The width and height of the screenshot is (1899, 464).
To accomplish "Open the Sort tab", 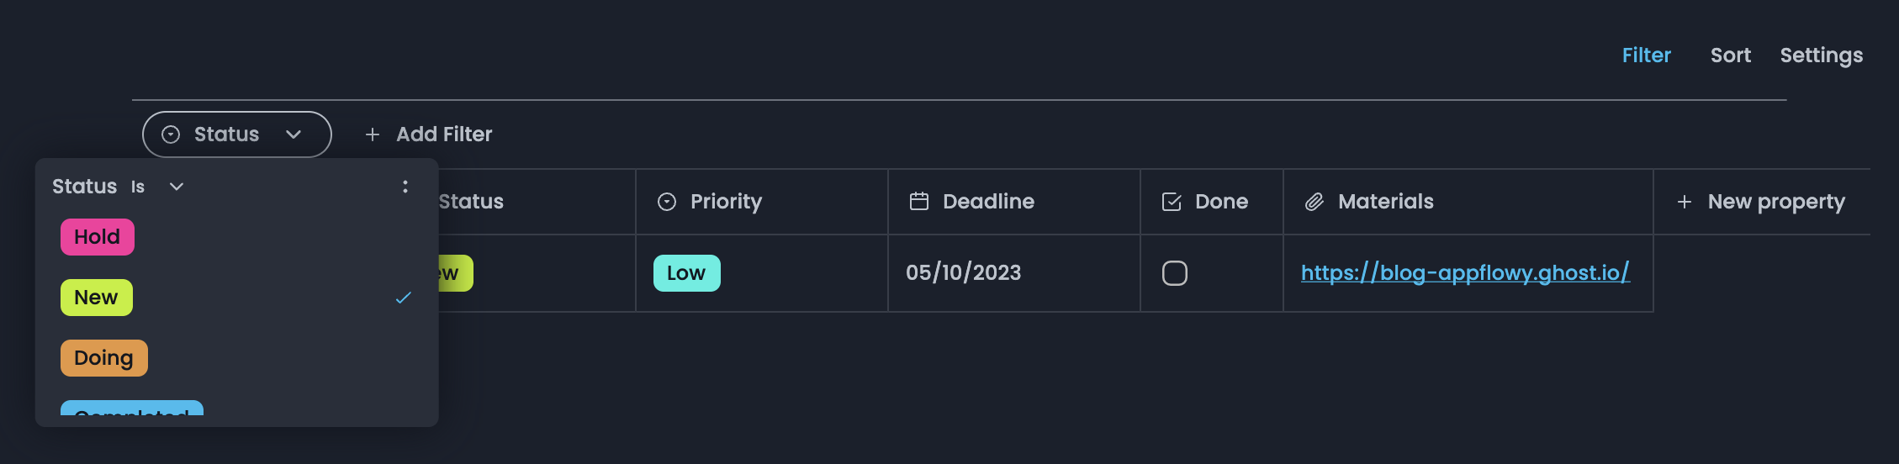I will (1730, 55).
